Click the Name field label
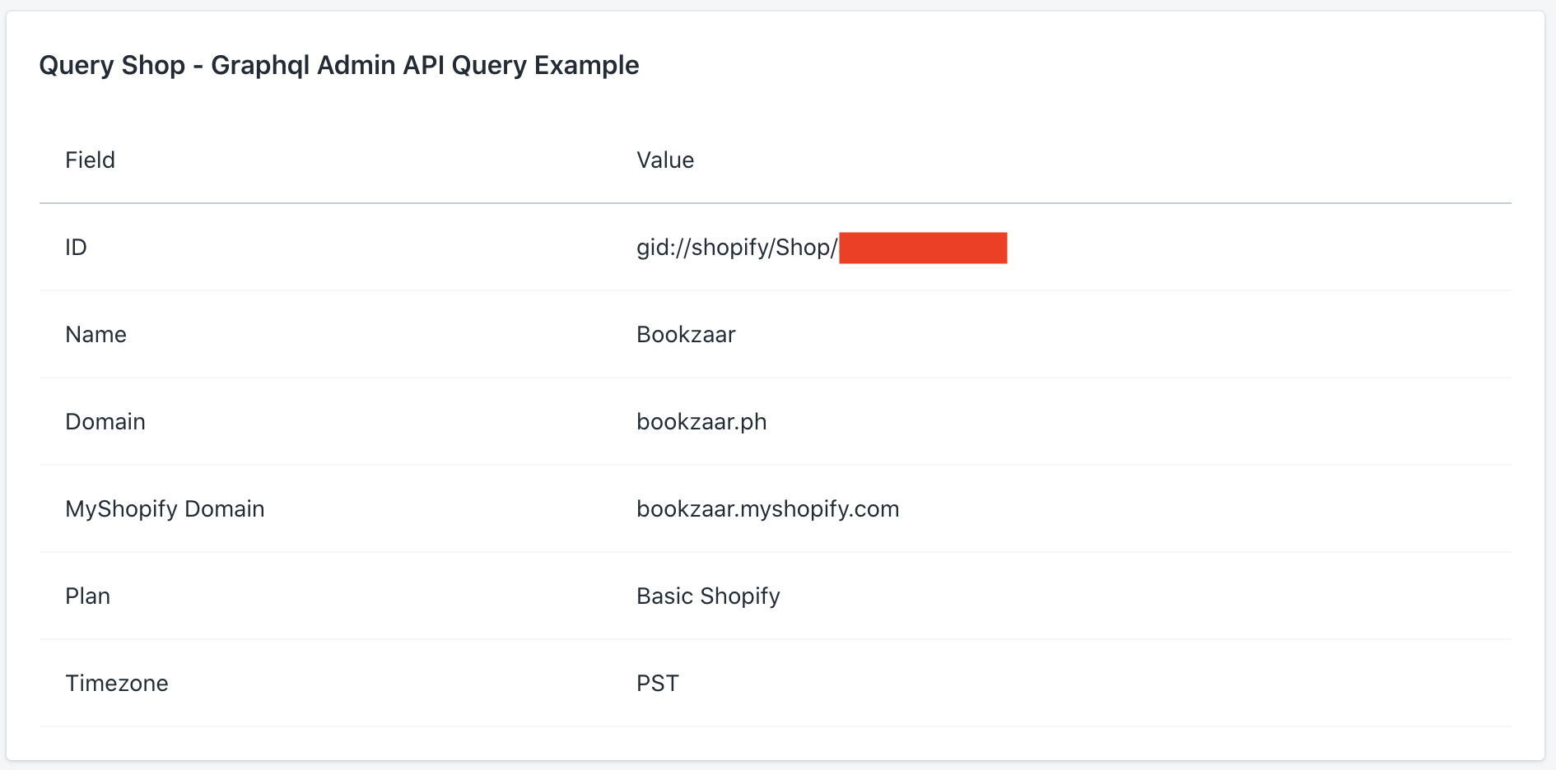Viewport: 1556px width, 770px height. coord(96,334)
